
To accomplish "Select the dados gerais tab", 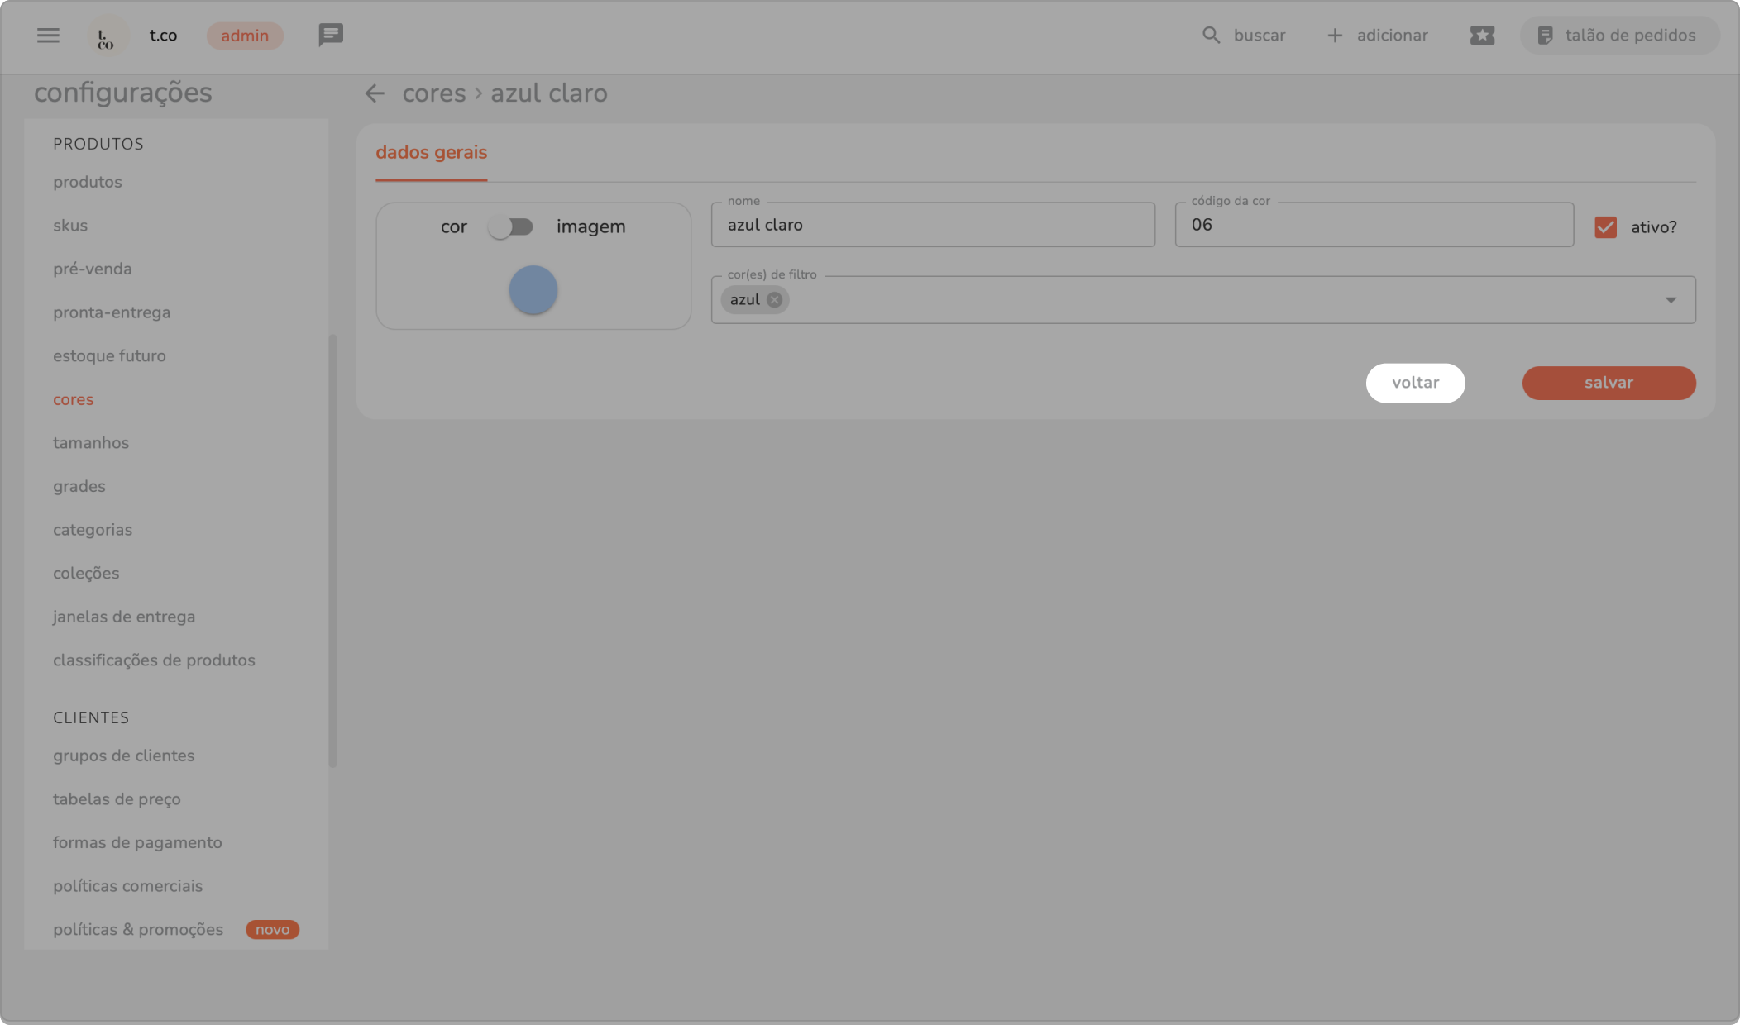I will tap(431, 153).
